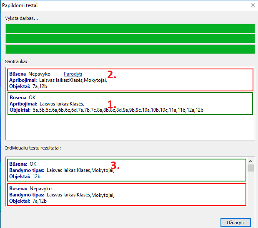Click the Parodyti link in failed summary

(x=73, y=74)
